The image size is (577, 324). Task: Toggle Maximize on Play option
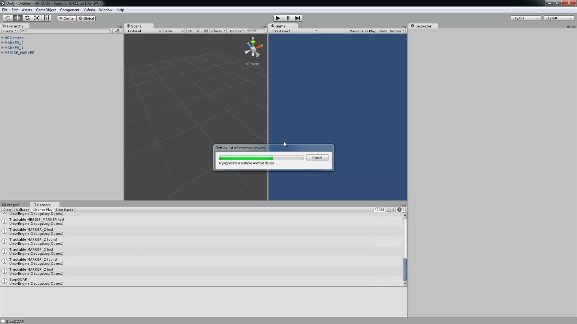(362, 31)
